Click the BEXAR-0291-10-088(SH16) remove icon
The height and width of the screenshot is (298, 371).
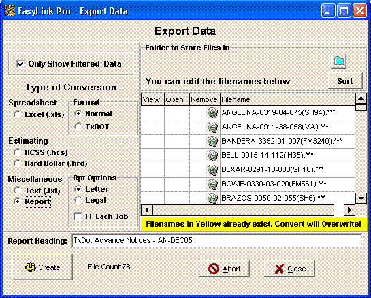click(x=212, y=169)
